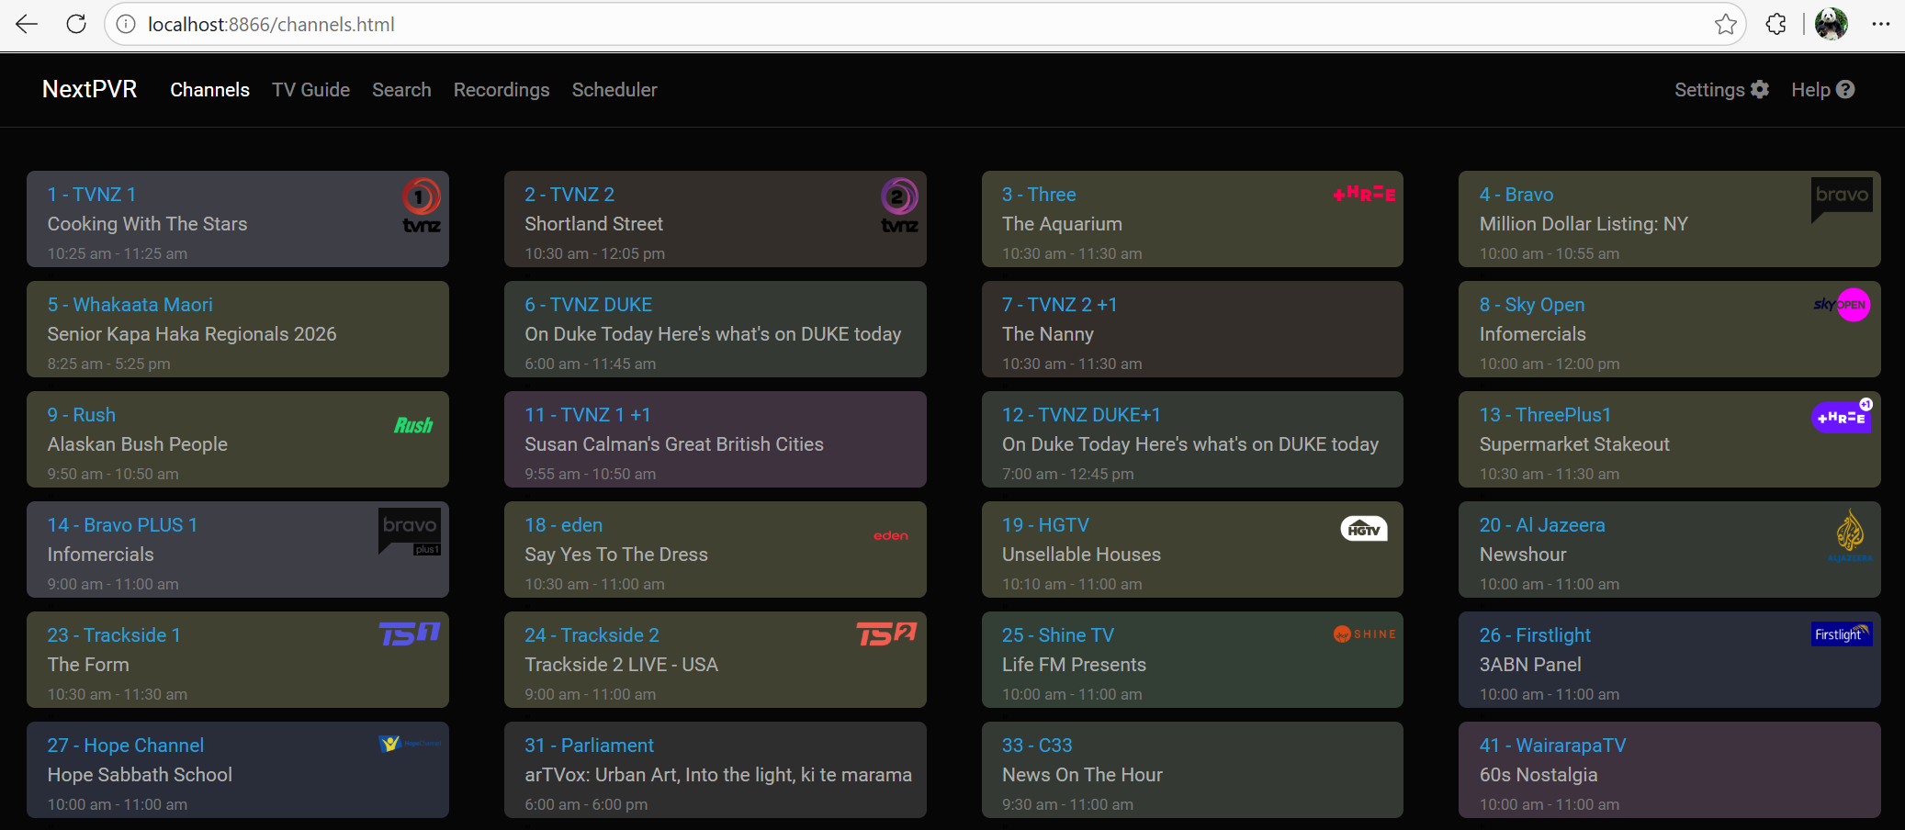Click the TVNZ 1 channel logo

pos(420,204)
